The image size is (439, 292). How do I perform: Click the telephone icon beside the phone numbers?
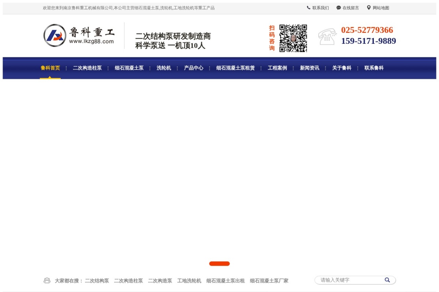coord(327,36)
